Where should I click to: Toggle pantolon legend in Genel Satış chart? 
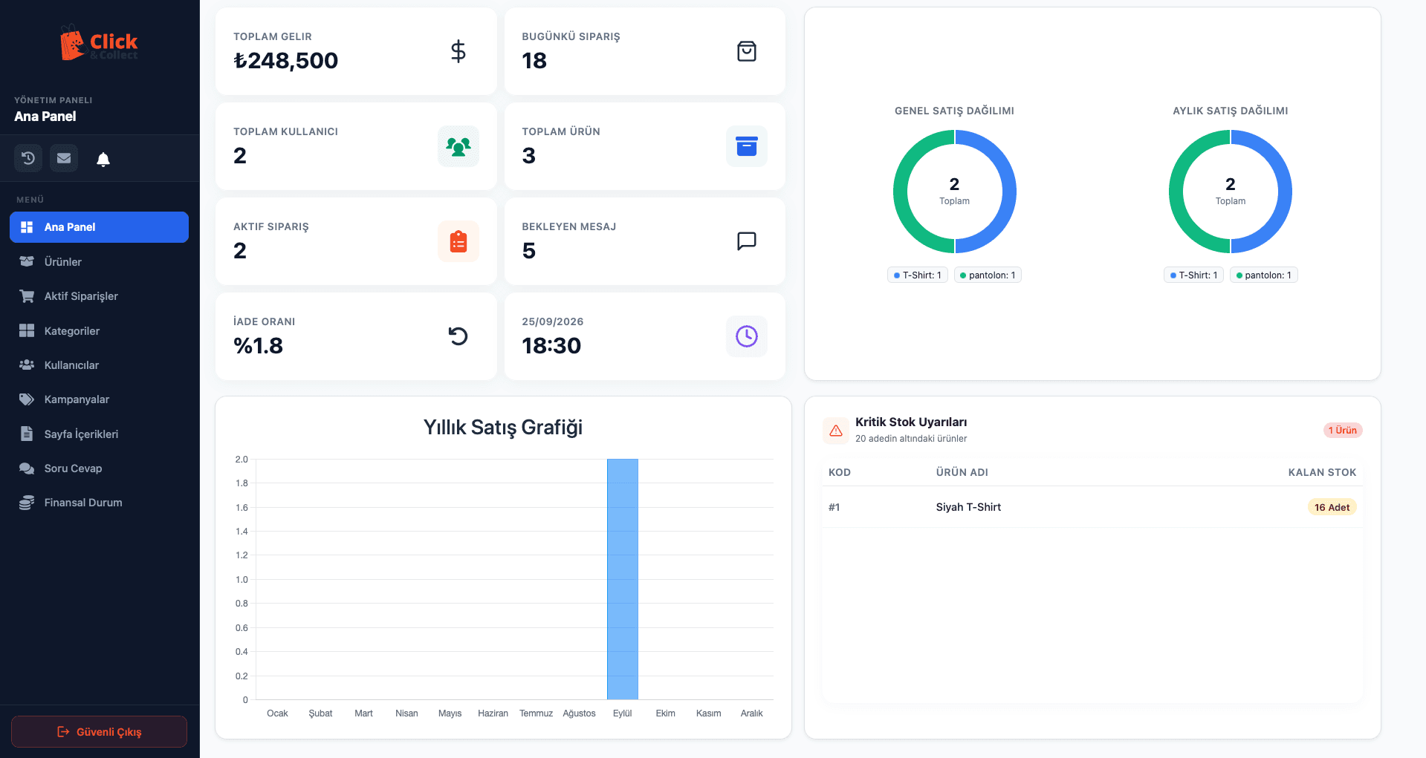coord(988,275)
